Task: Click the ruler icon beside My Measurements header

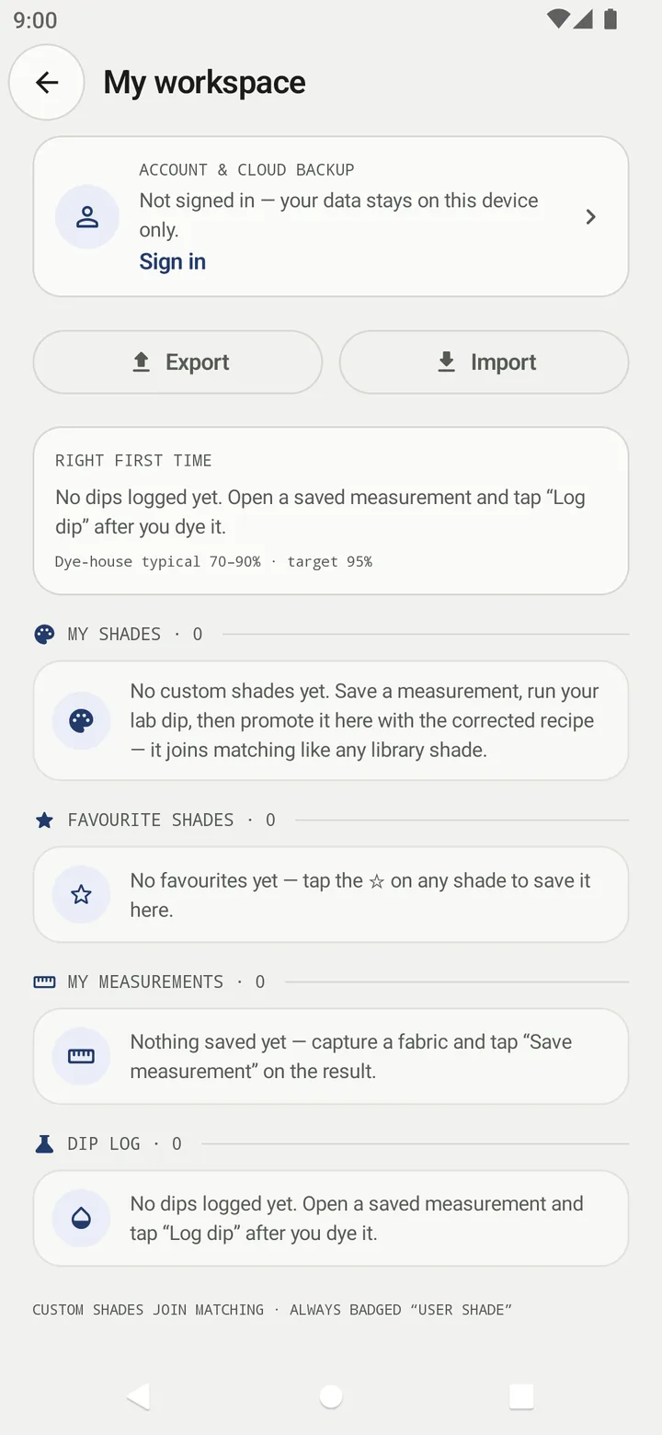Action: pos(44,982)
